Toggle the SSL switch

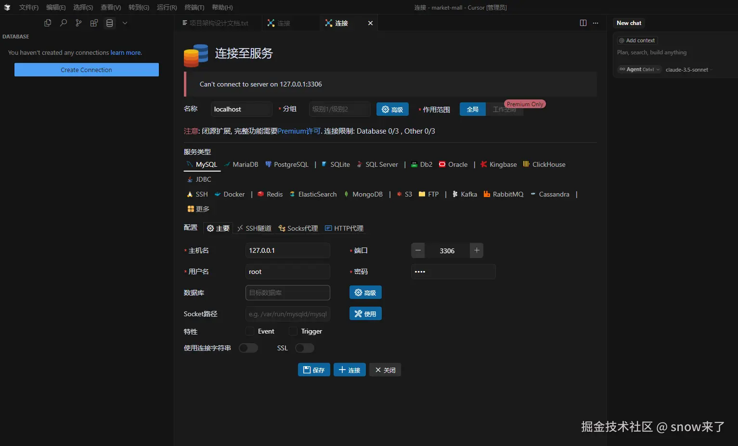(x=305, y=348)
